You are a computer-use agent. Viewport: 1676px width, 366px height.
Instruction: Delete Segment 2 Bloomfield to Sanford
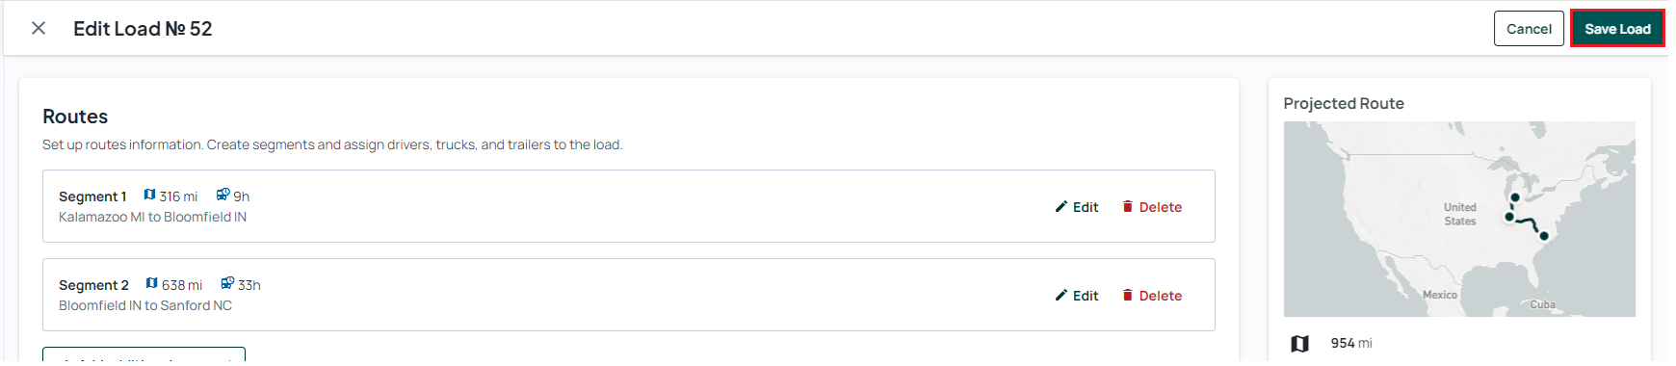[1151, 296]
